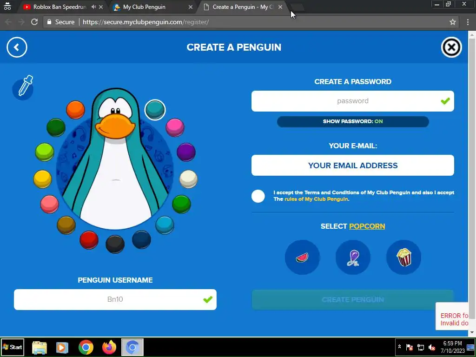Viewport: 476px width, 357px height.
Task: Click the address bar URL
Action: tap(145, 22)
